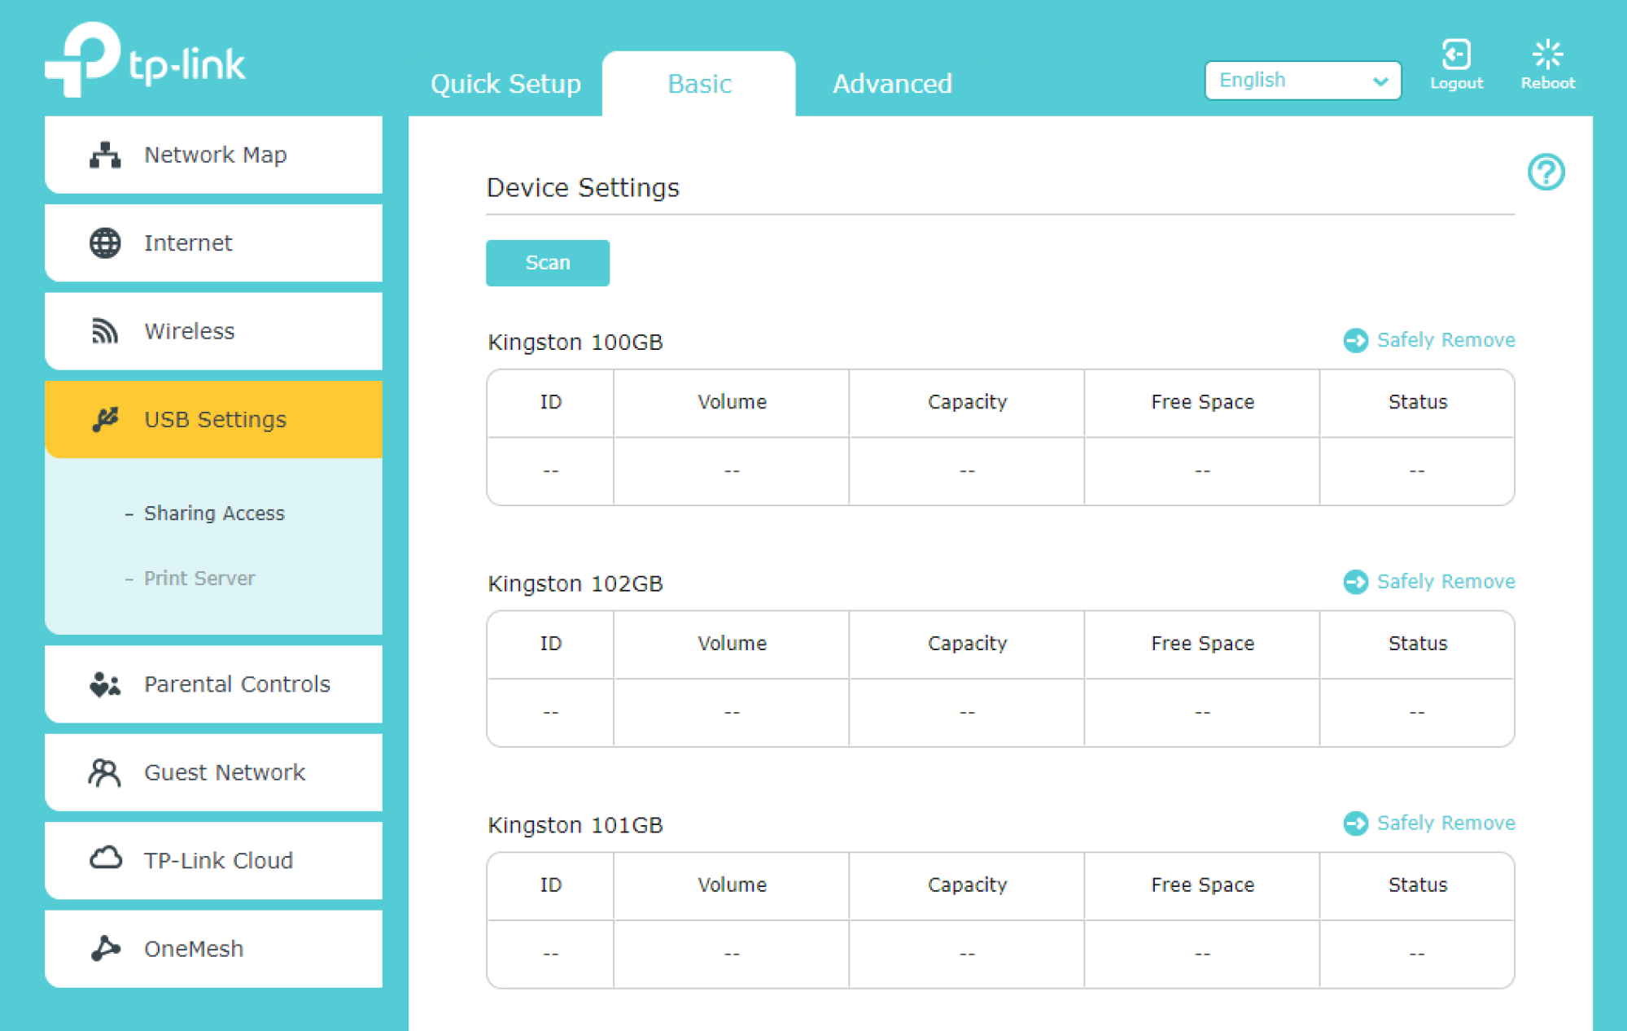Click Safely Remove link for Kingston 100GB
Image resolution: width=1627 pixels, height=1031 pixels.
click(1445, 340)
